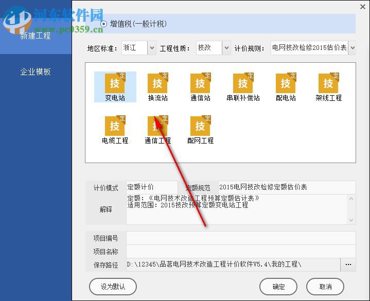Click the 解释 box scroll-up arrow
The width and height of the screenshot is (370, 301).
click(x=351, y=199)
